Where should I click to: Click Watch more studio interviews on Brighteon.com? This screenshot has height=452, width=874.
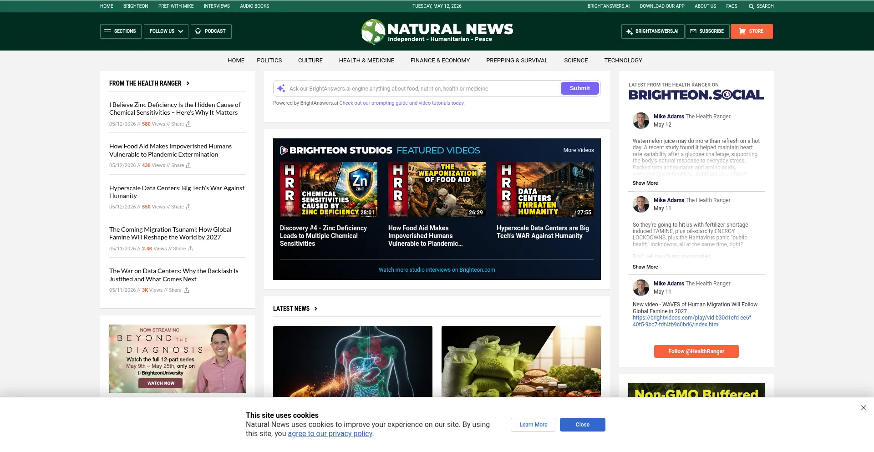pyautogui.click(x=437, y=270)
